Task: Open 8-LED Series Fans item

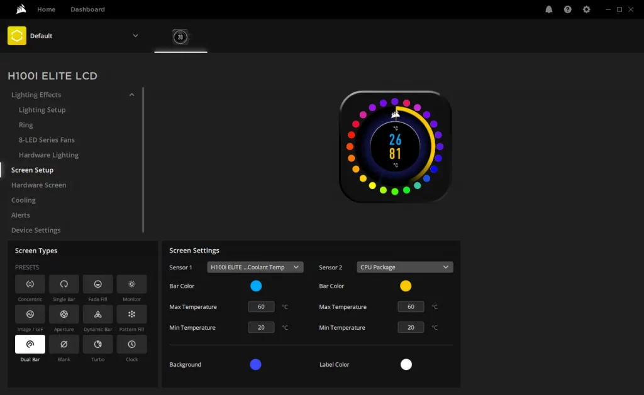Action: pyautogui.click(x=47, y=140)
